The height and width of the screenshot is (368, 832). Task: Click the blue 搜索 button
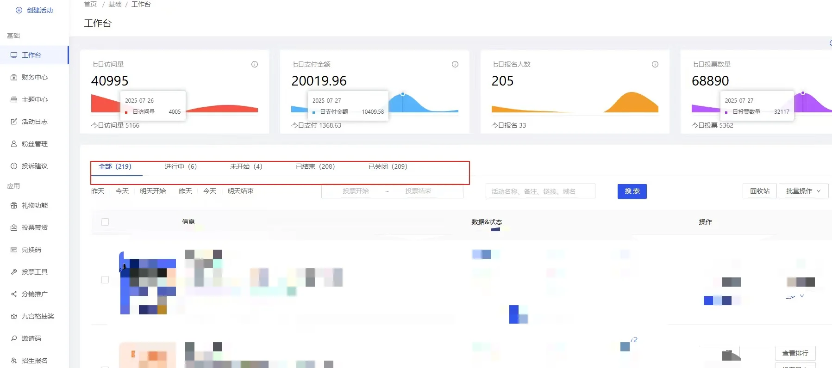coord(632,191)
